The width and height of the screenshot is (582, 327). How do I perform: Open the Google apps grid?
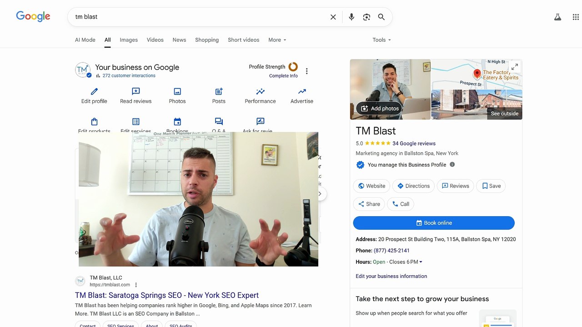pos(576,17)
